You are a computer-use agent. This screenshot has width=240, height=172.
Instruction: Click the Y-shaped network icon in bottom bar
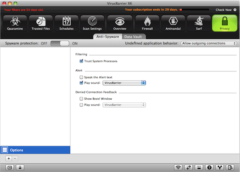pos(220,167)
